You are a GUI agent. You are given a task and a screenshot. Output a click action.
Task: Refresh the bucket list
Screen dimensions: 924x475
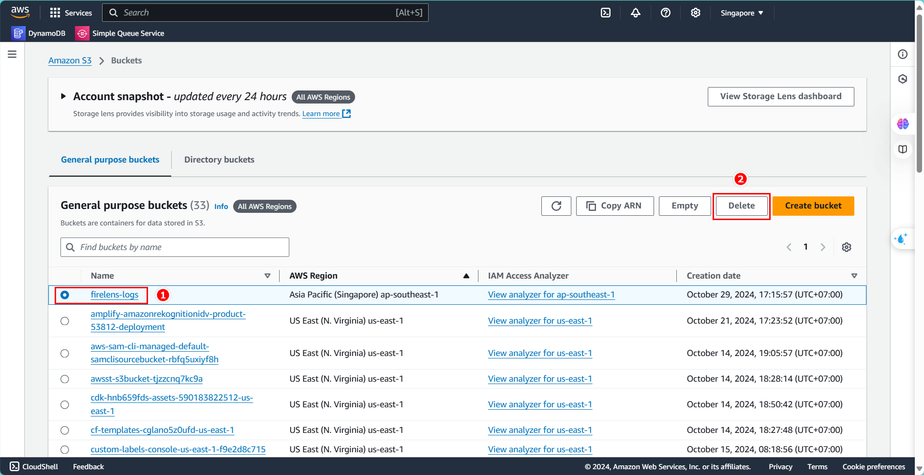[x=556, y=206]
